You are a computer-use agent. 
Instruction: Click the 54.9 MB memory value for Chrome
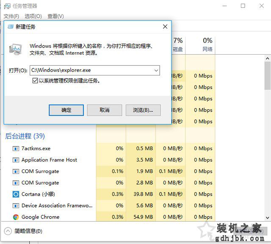(x=143, y=217)
